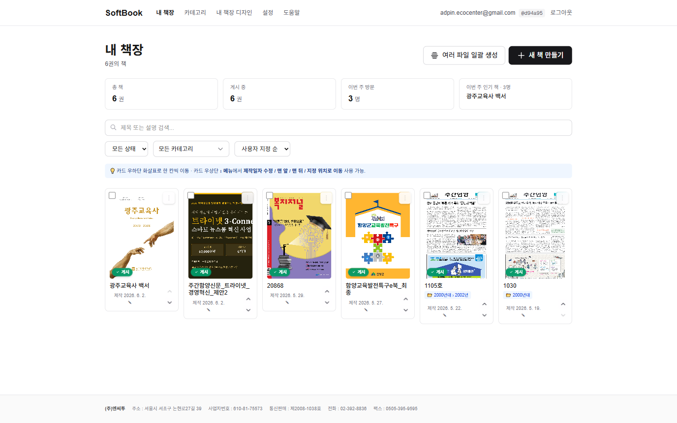Click pencil edit-date icon on 1030 card
Viewport: 677px width, 423px height.
point(523,315)
